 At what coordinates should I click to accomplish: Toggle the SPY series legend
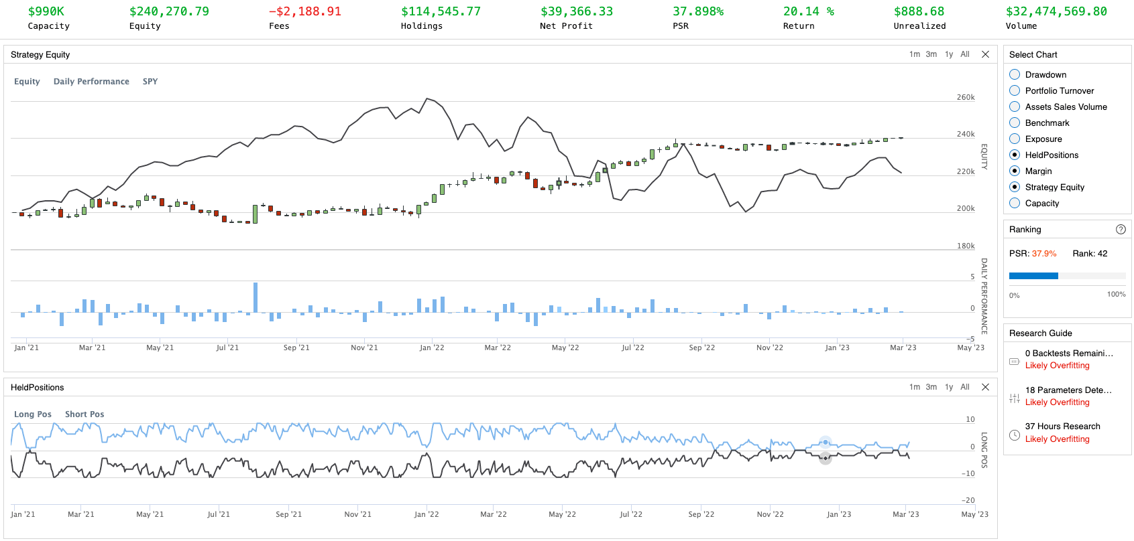(x=150, y=82)
